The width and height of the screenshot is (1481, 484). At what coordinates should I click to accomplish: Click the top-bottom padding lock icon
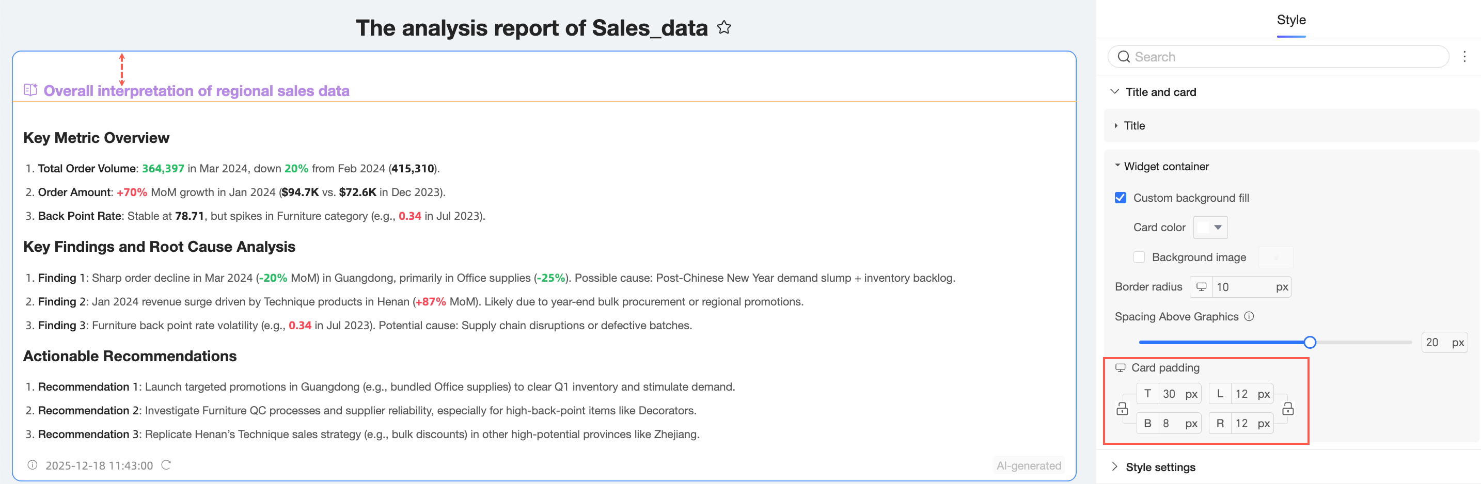click(1122, 409)
